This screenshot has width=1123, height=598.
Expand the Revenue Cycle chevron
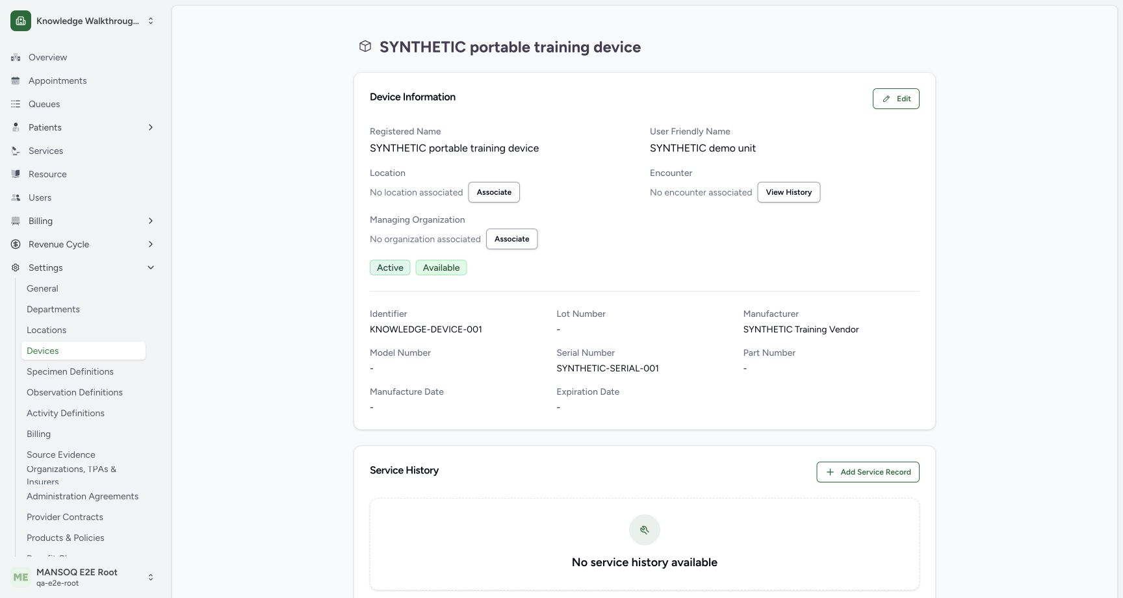coord(151,244)
